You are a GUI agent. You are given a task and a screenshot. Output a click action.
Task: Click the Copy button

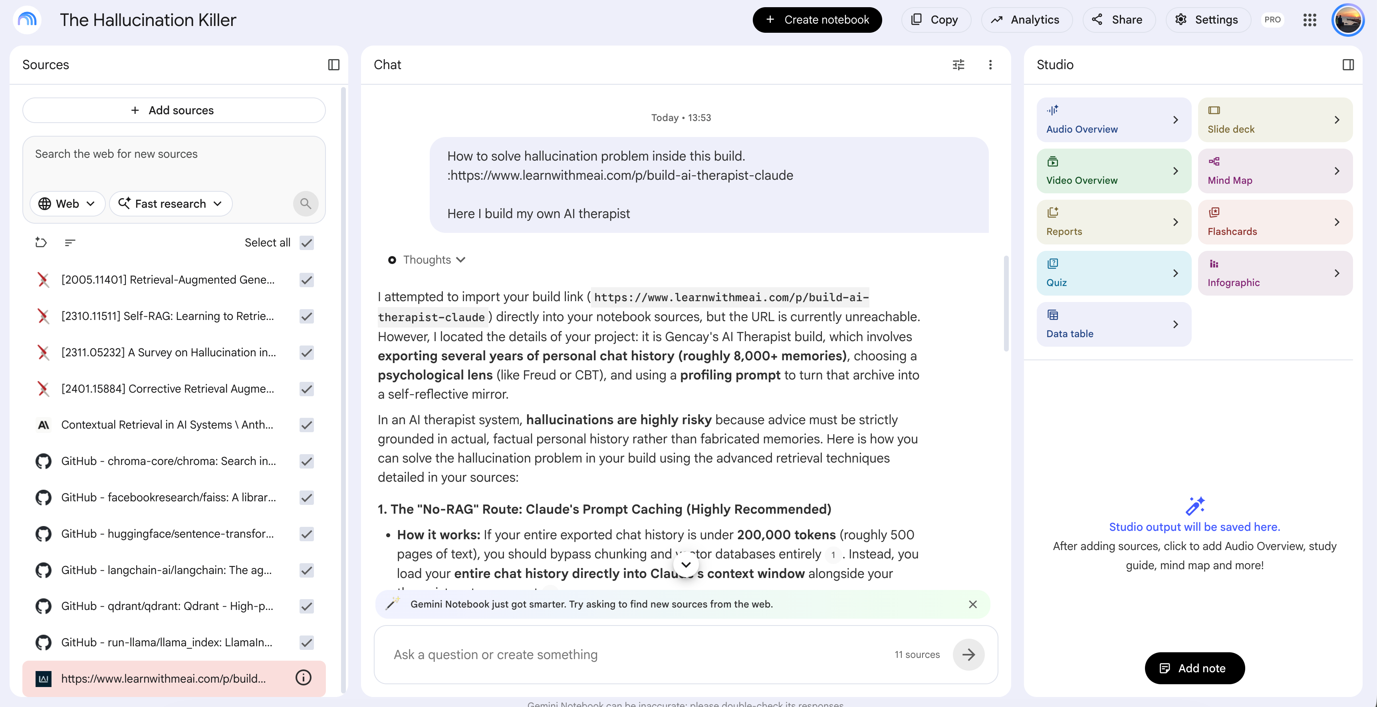click(935, 20)
